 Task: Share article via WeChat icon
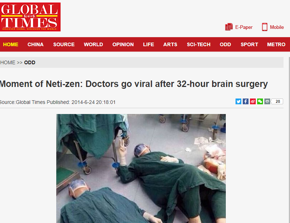point(260,101)
